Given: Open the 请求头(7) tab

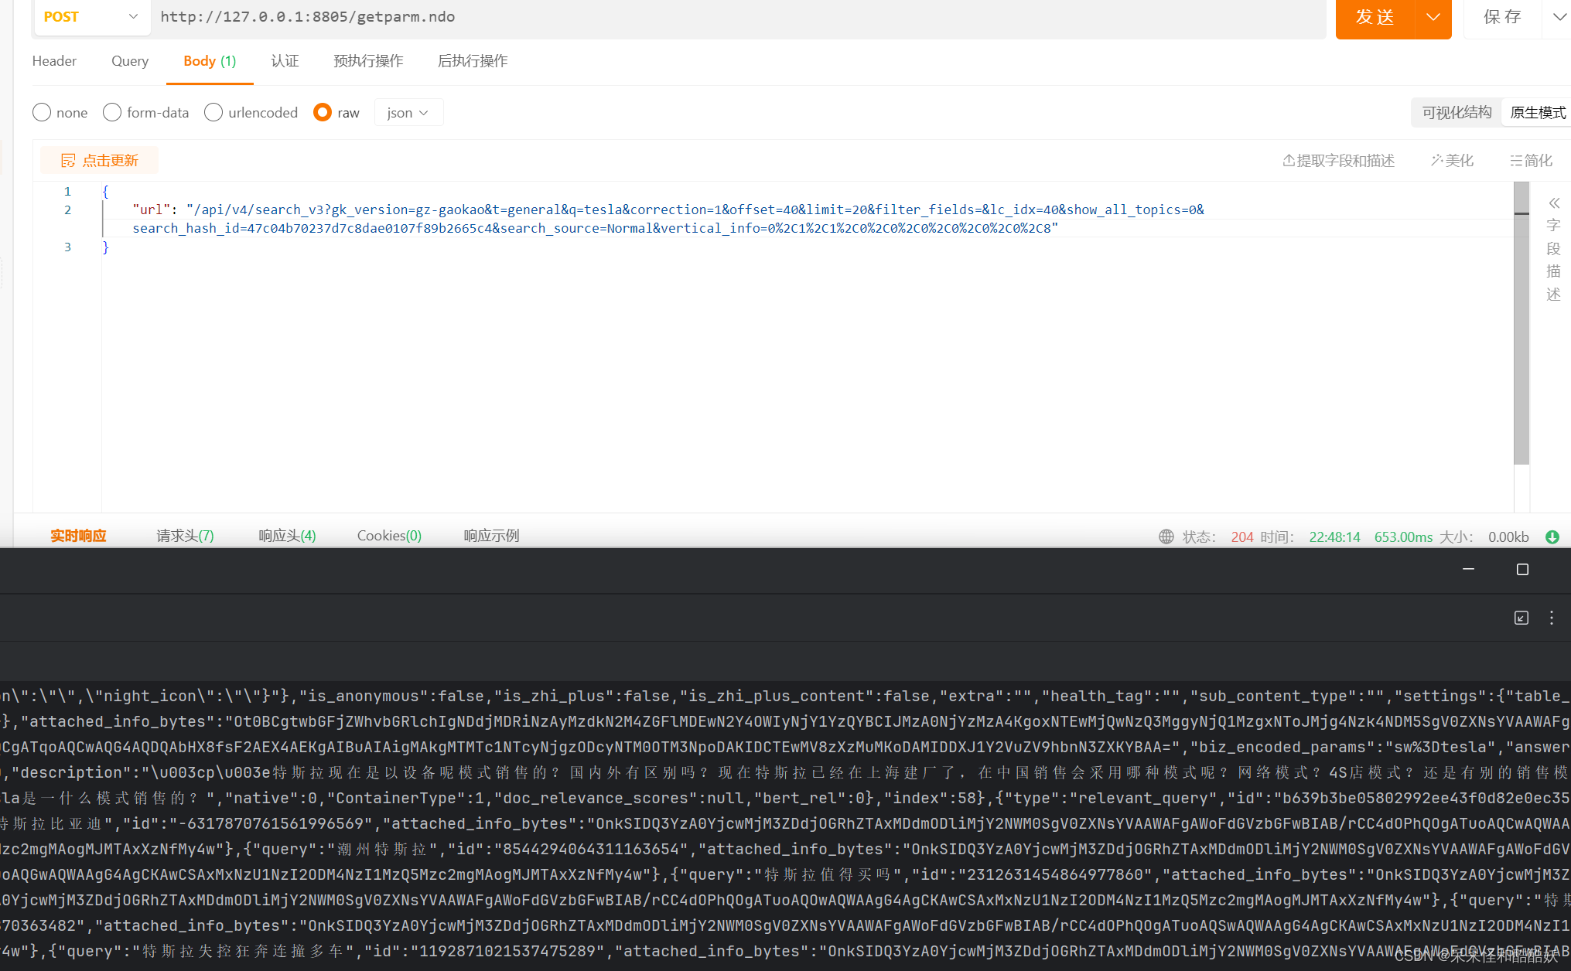Looking at the screenshot, I should [x=185, y=536].
